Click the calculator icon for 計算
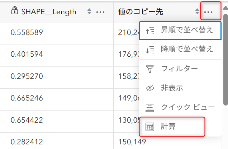Viewport: 228px width, 149px height. point(150,127)
